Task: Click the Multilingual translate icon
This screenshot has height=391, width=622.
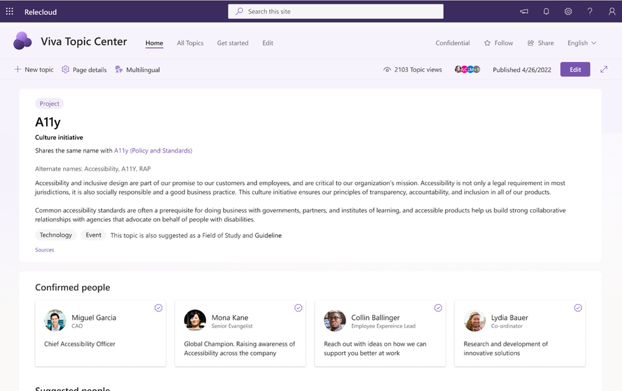Action: [118, 70]
